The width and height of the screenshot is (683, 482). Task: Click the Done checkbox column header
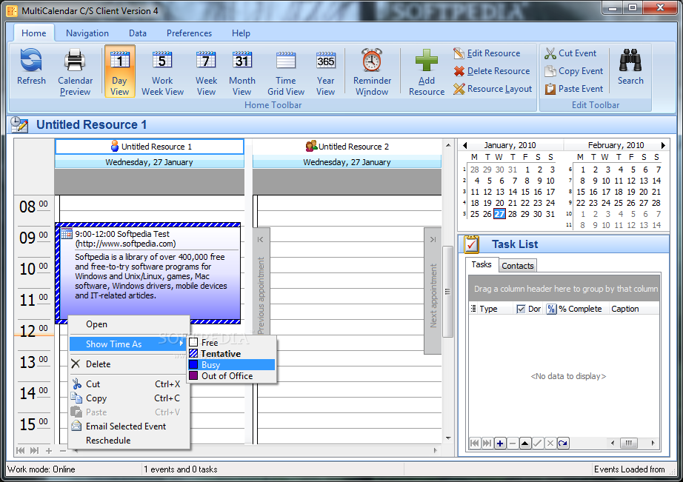click(529, 309)
